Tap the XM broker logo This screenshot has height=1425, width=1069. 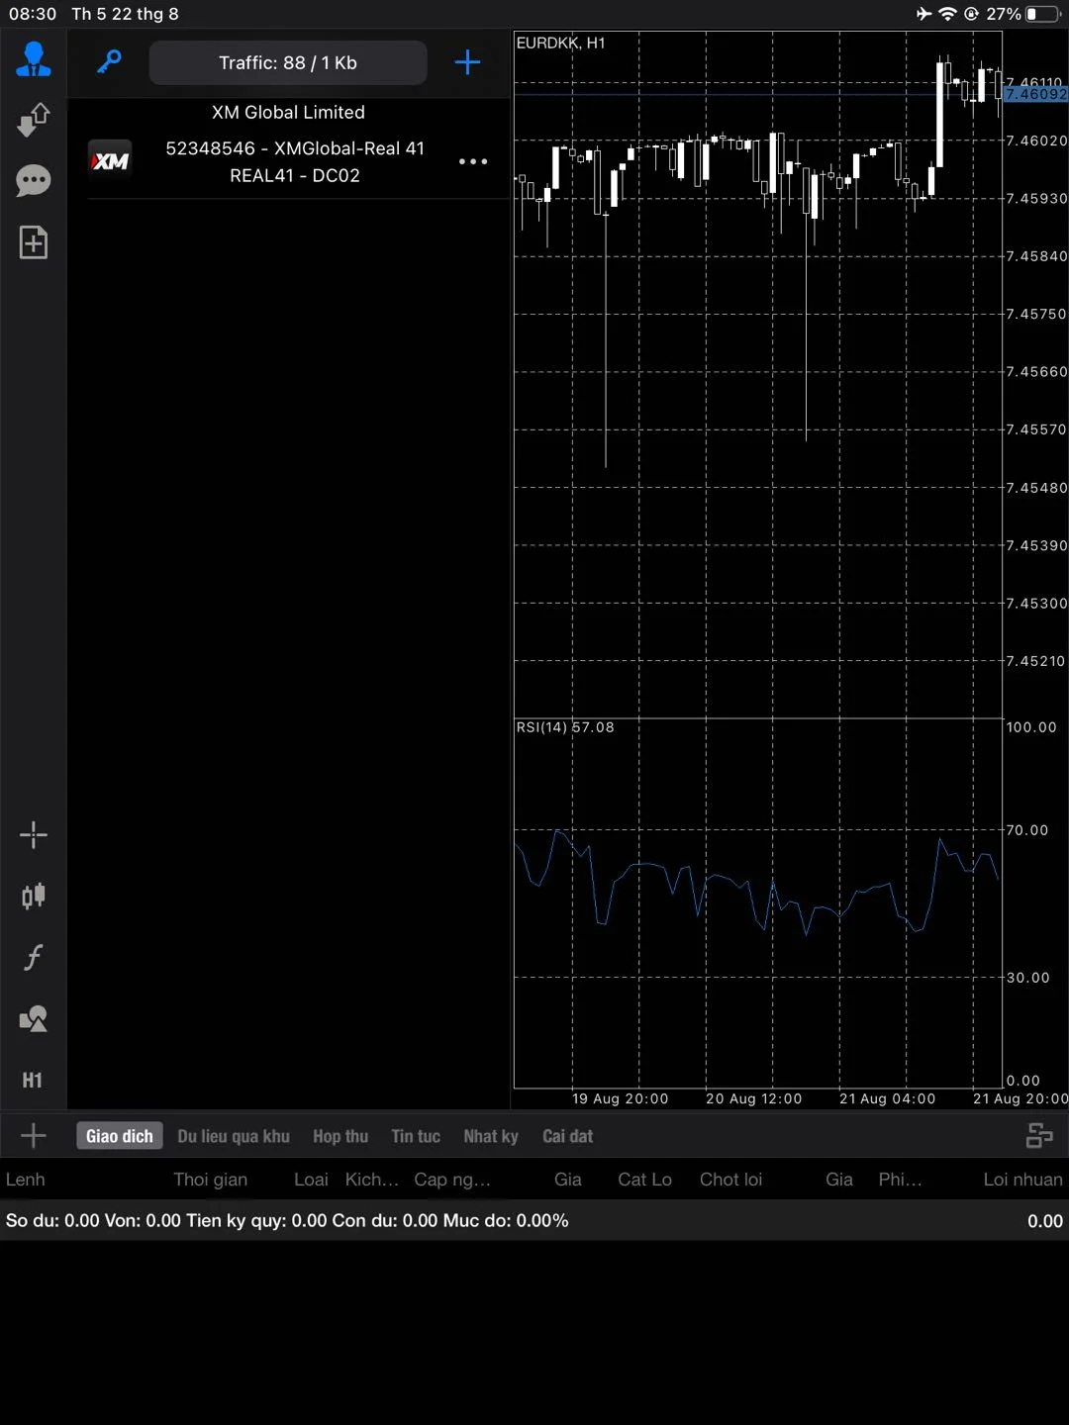110,161
